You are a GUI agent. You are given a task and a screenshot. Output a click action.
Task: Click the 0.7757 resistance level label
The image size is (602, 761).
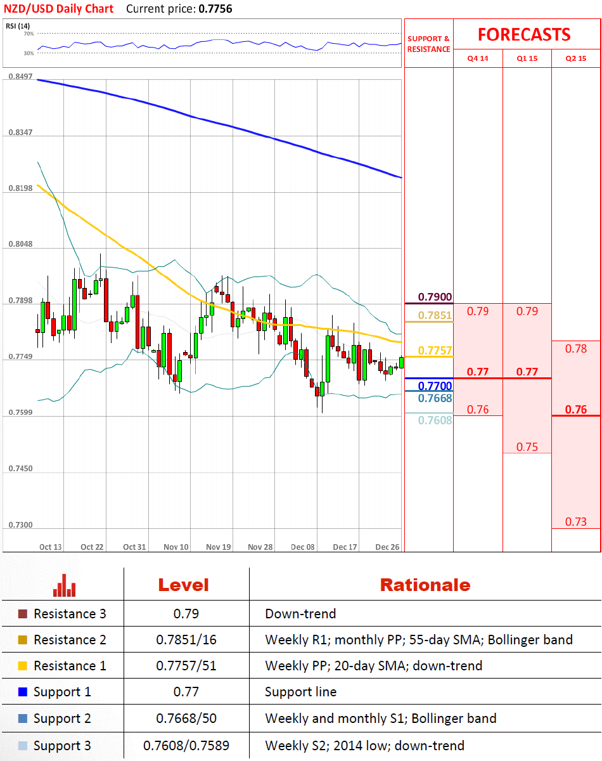click(435, 351)
